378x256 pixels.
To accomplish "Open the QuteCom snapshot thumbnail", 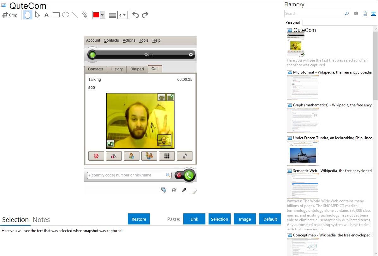I will (x=296, y=45).
